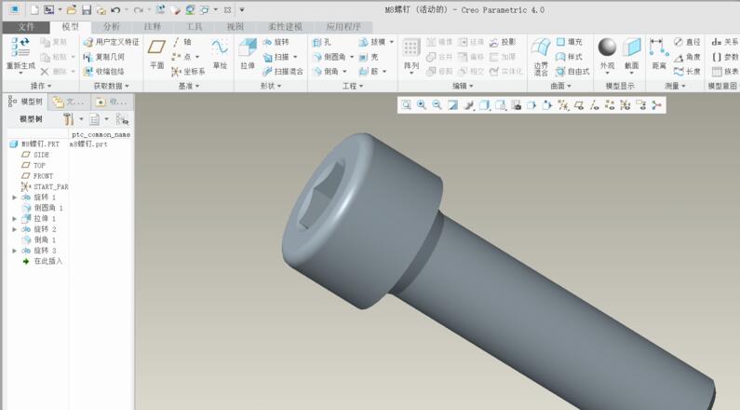Open the quick access toolbar customize arrow
Viewport: 740px width, 410px height.
coord(242,9)
